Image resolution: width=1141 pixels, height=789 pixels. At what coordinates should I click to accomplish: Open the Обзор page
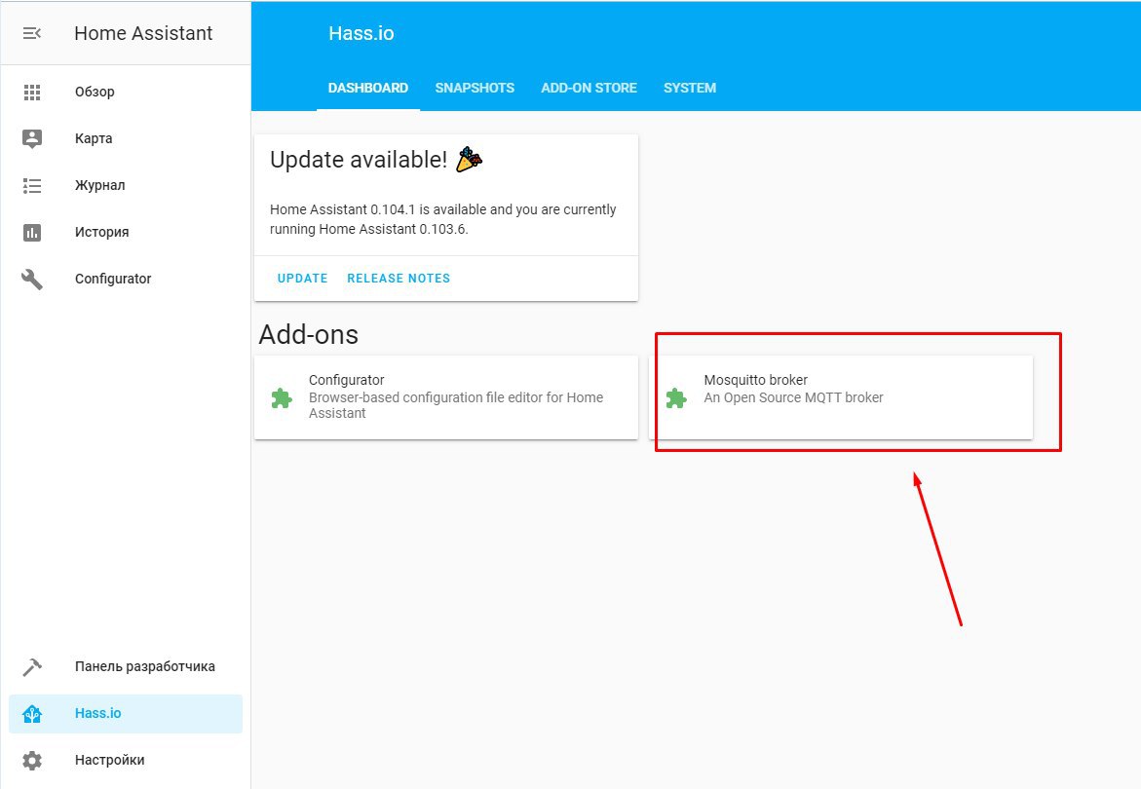125,92
